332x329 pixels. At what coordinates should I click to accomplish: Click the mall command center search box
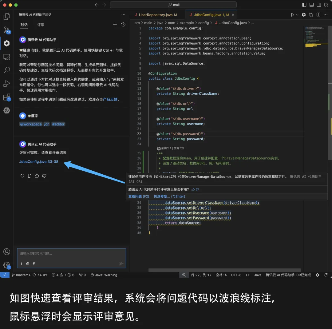tap(173, 5)
